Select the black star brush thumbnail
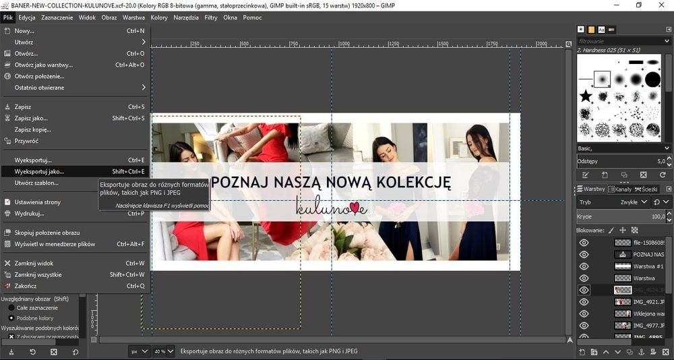Viewport: 674px width, 360px height. (586, 96)
